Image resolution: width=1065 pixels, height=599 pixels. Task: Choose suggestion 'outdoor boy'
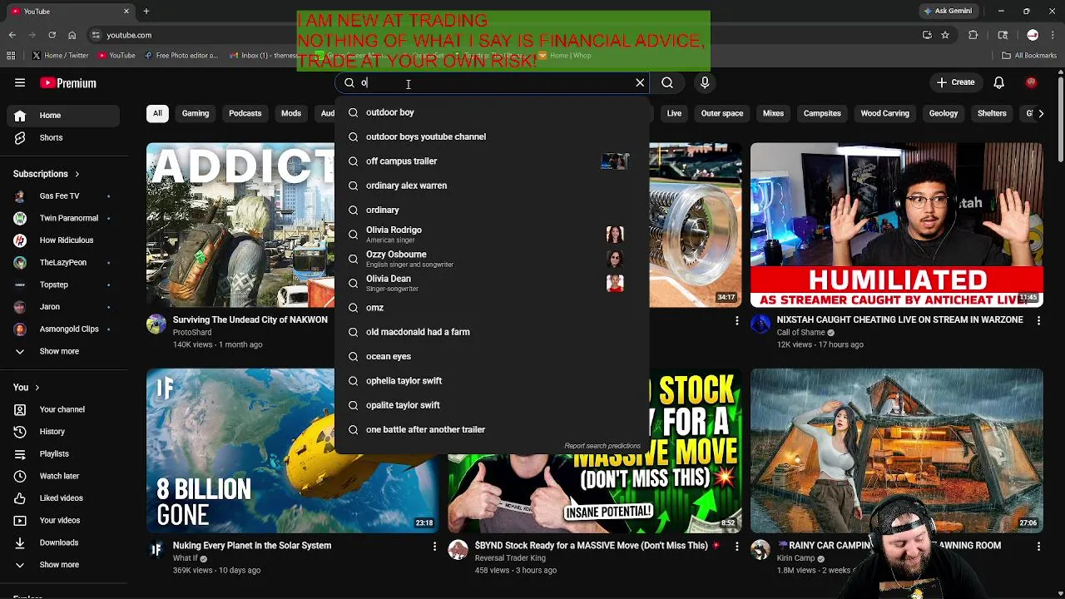pyautogui.click(x=491, y=112)
